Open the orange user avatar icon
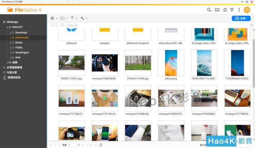The image size is (255, 148). click(x=247, y=10)
